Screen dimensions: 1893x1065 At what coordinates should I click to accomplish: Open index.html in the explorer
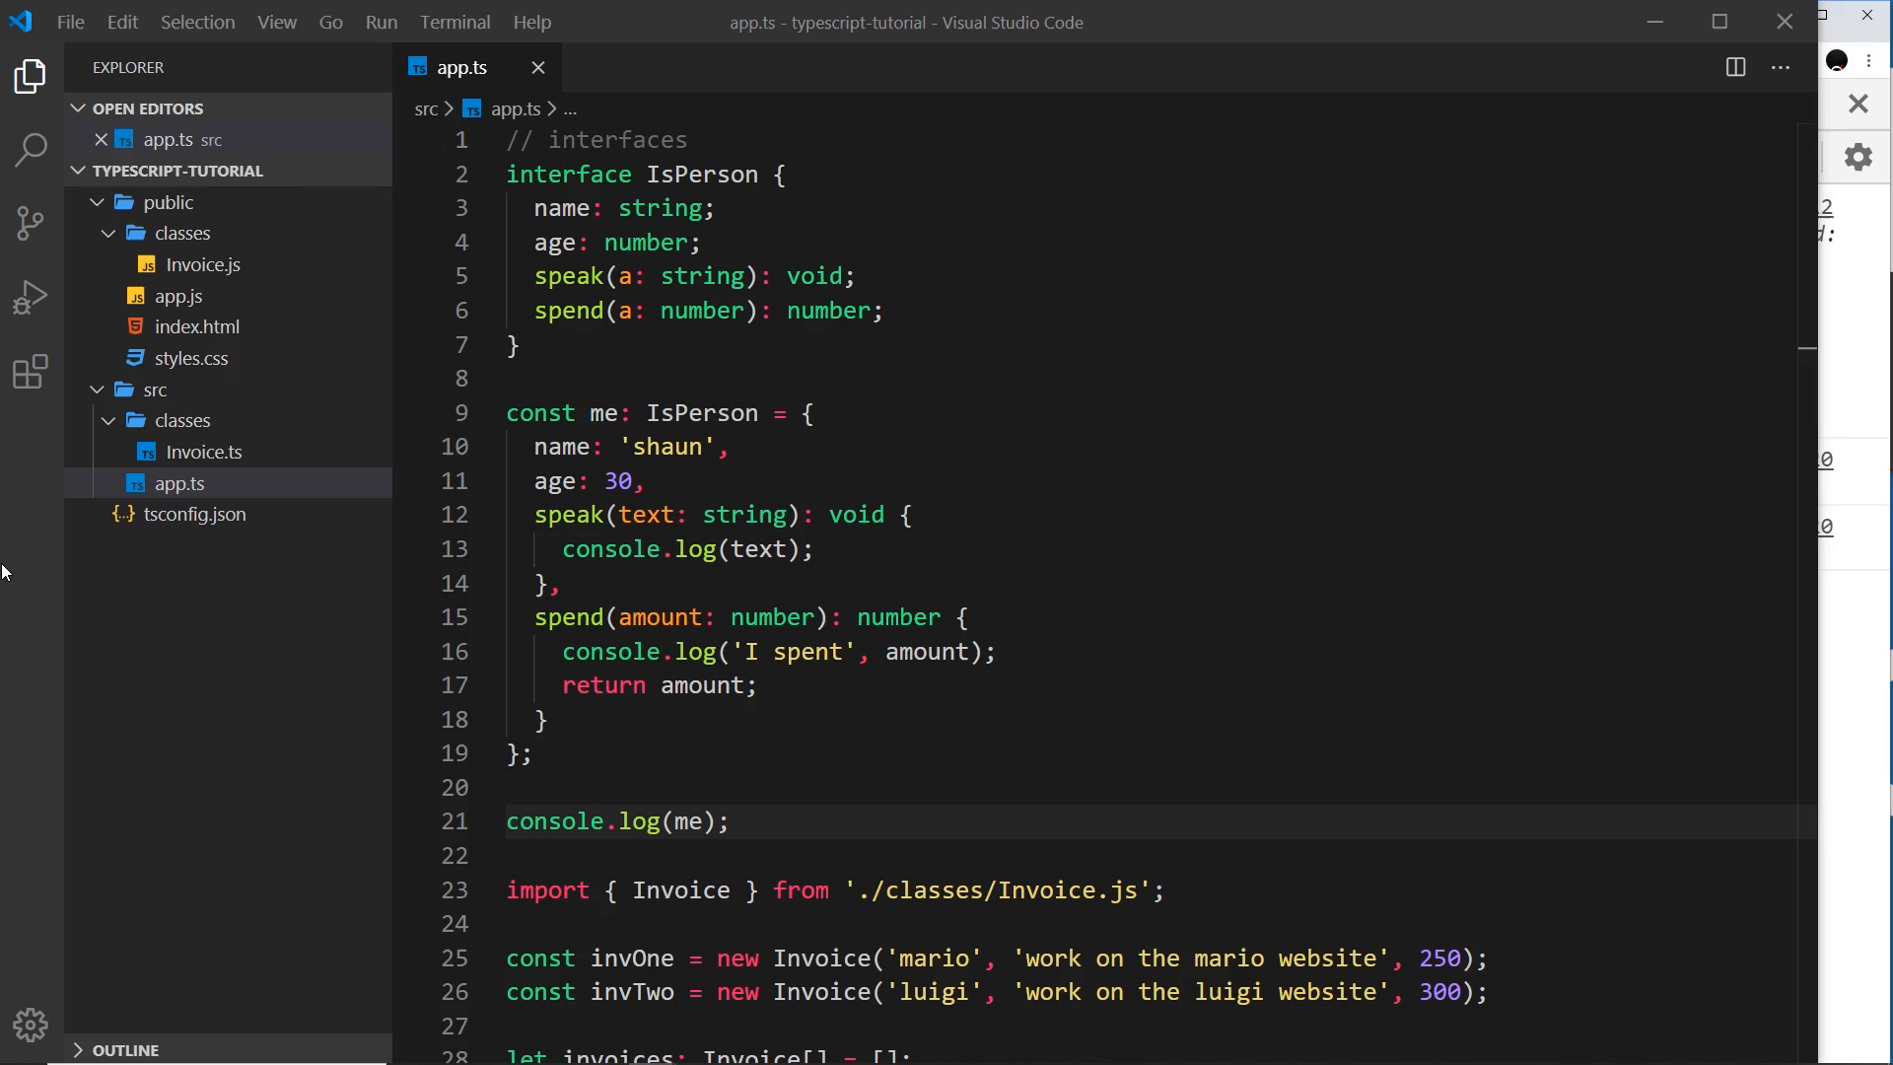coord(197,326)
